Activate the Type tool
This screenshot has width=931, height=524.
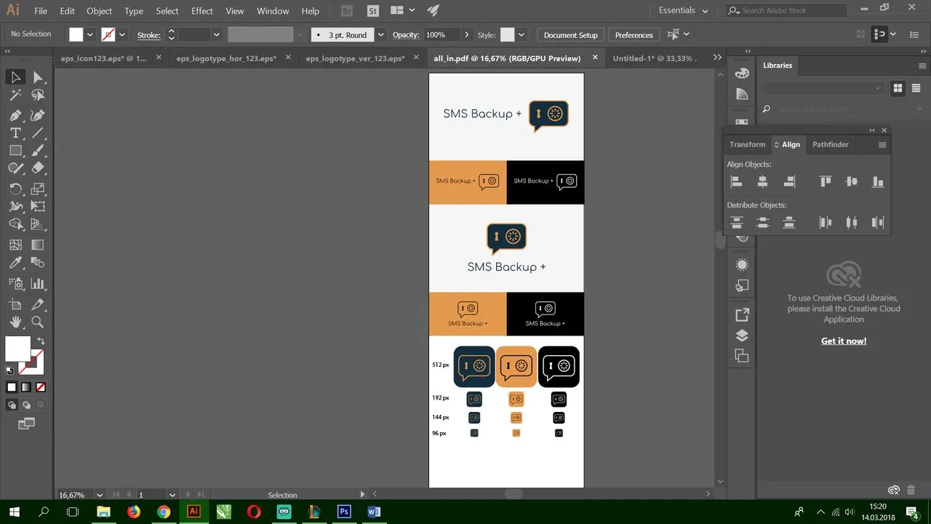[x=15, y=132]
